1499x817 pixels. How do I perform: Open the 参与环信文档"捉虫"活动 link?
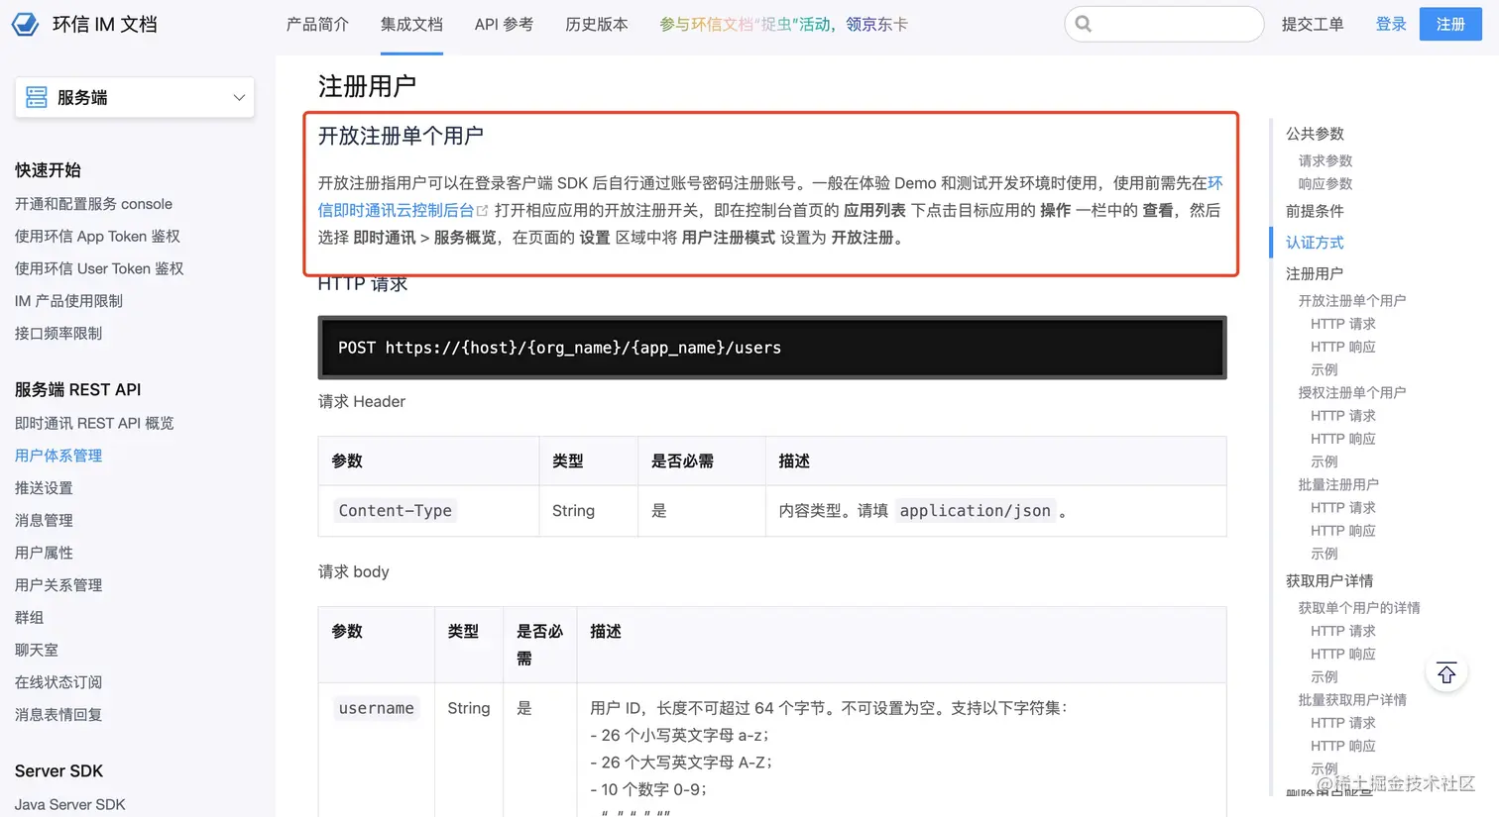point(783,24)
